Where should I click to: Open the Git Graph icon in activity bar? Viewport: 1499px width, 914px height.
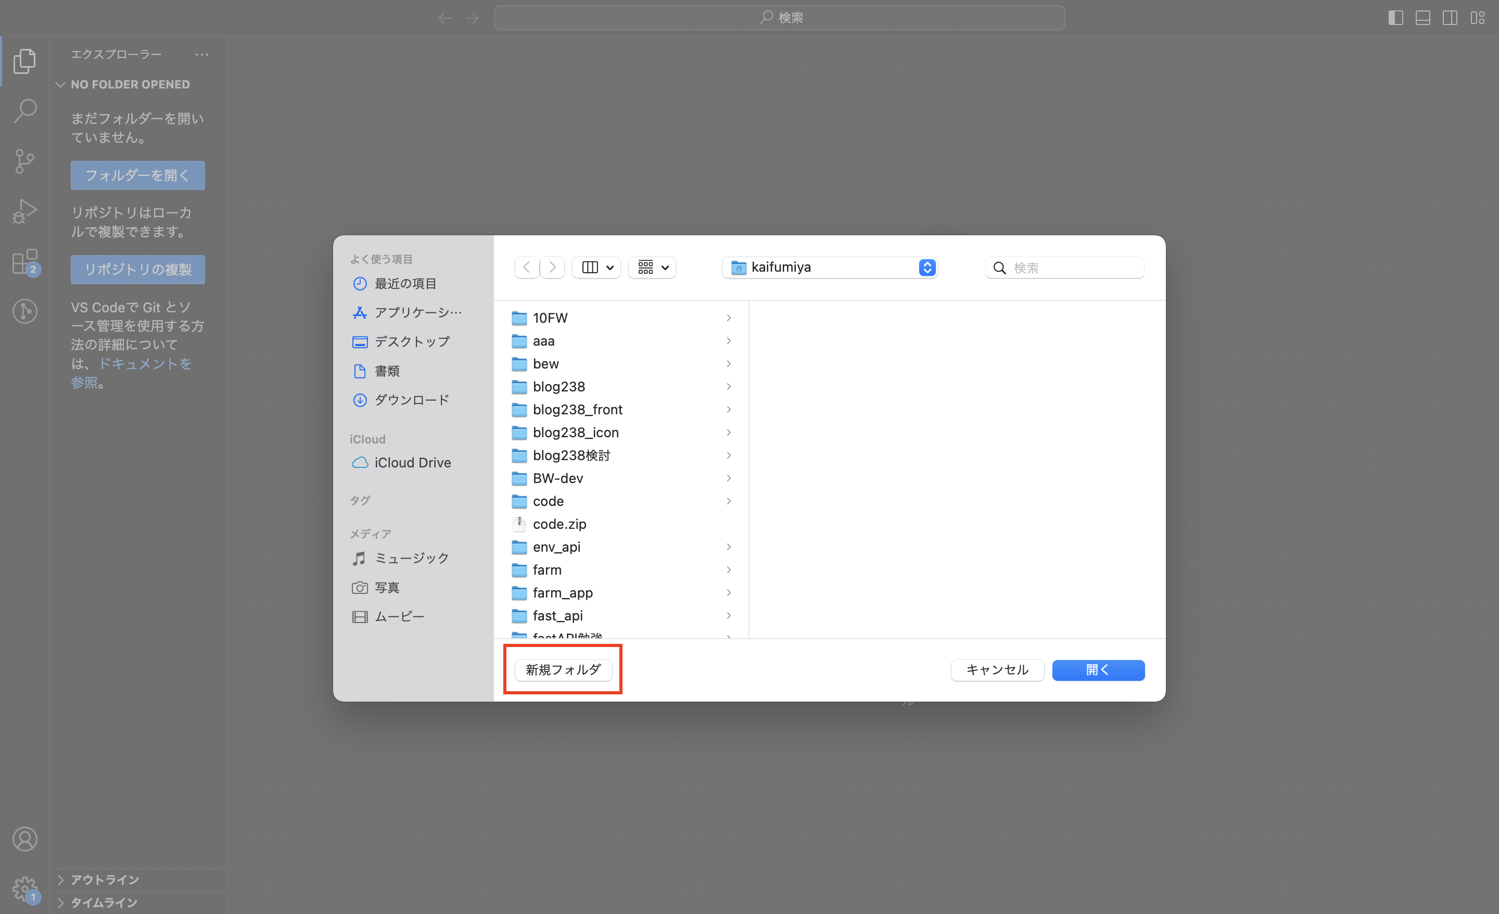24,312
